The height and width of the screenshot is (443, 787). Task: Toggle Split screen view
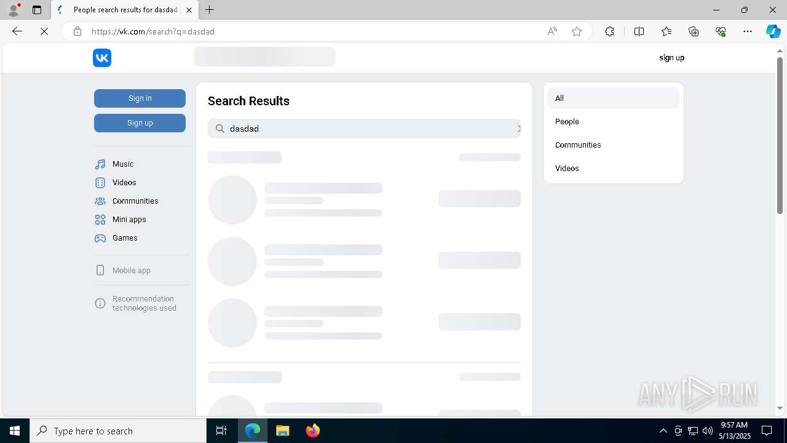coord(639,31)
